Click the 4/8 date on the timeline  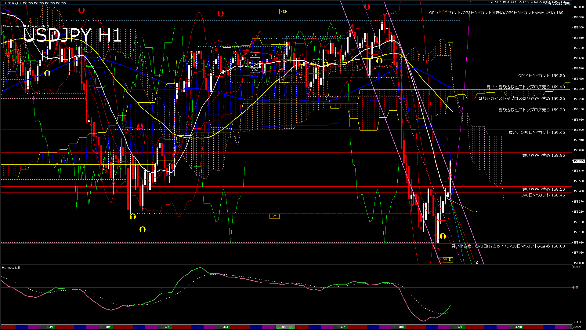[x=401, y=327]
